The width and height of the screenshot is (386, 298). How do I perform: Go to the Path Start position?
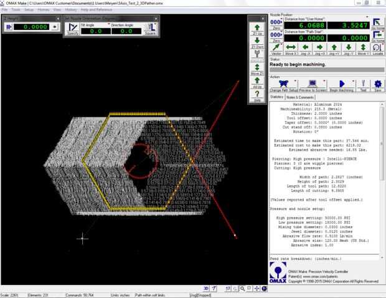(x=377, y=37)
